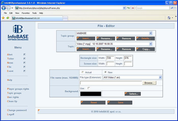This screenshot has height=121, width=178.
Task: Click Topic group Insert button
Action: 86,38
